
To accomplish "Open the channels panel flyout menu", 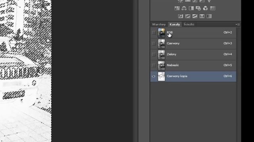I will [238, 24].
